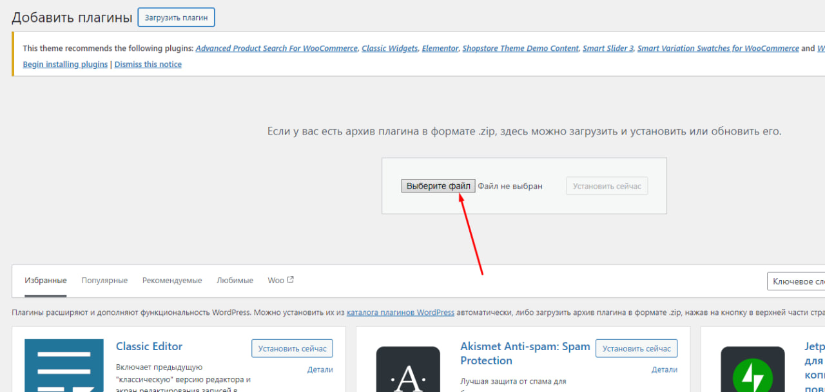
Task: Click the Выберите файл button
Action: pyautogui.click(x=438, y=186)
